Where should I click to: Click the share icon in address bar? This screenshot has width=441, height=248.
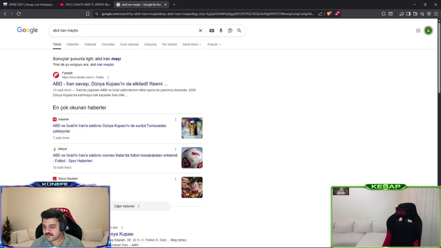coord(320,14)
